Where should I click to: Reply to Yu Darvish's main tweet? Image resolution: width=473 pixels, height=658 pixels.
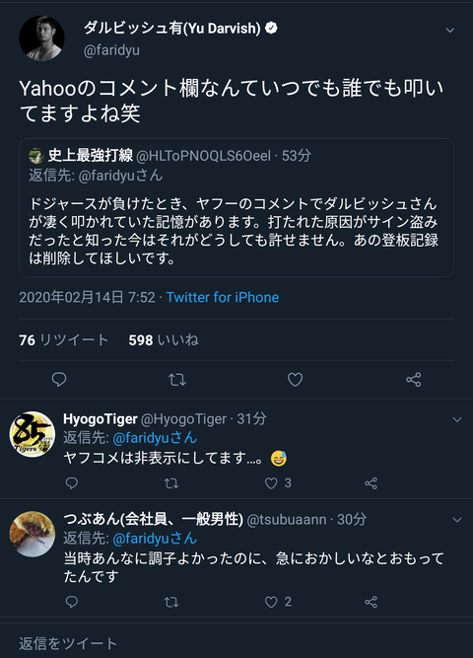[59, 380]
